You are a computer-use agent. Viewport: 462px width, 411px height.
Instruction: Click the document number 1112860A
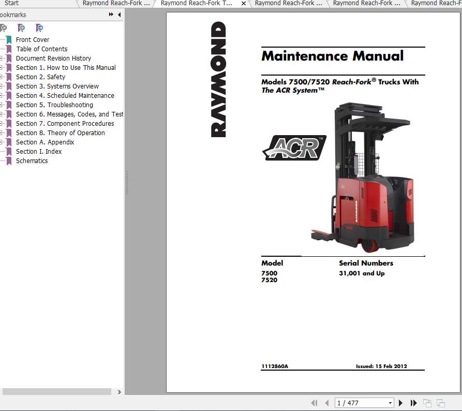(275, 366)
